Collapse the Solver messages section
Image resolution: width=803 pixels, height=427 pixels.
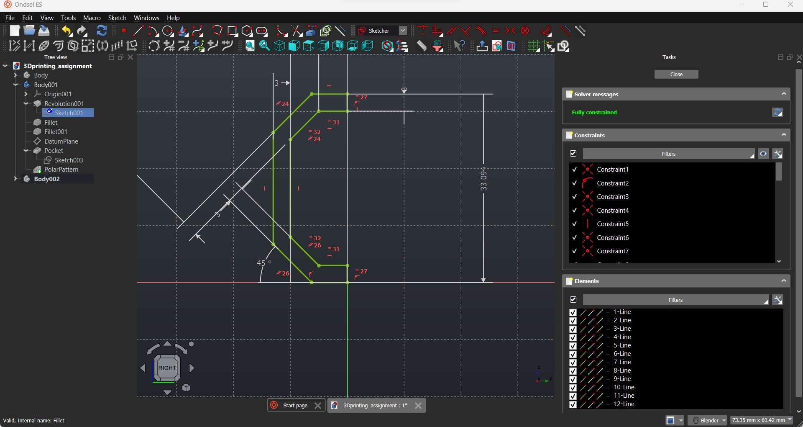pos(784,94)
